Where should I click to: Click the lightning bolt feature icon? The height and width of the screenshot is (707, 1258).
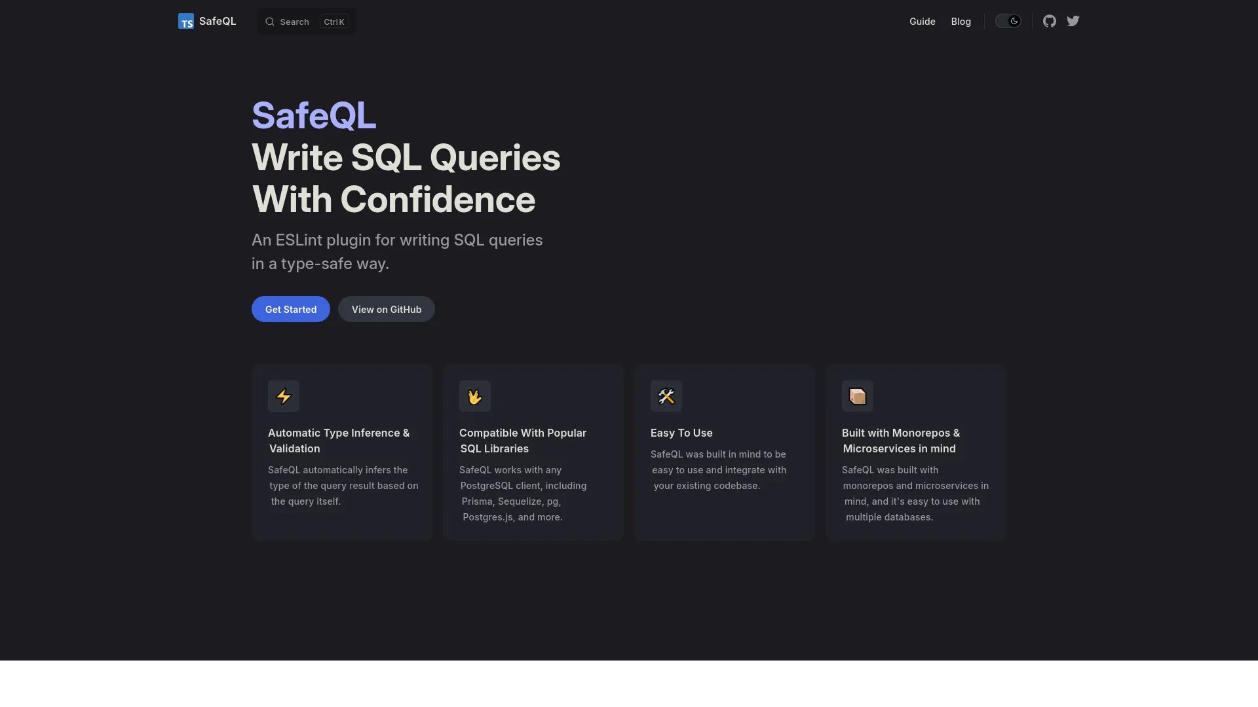(x=284, y=396)
